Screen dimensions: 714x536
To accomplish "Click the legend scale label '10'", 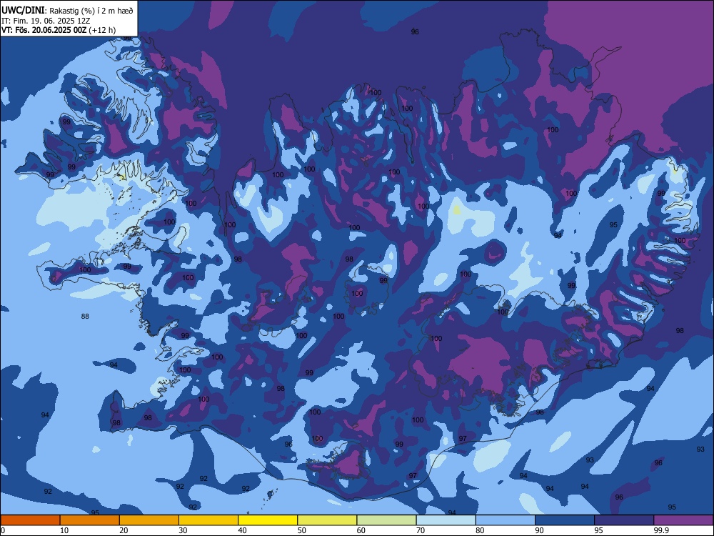I will click(64, 530).
